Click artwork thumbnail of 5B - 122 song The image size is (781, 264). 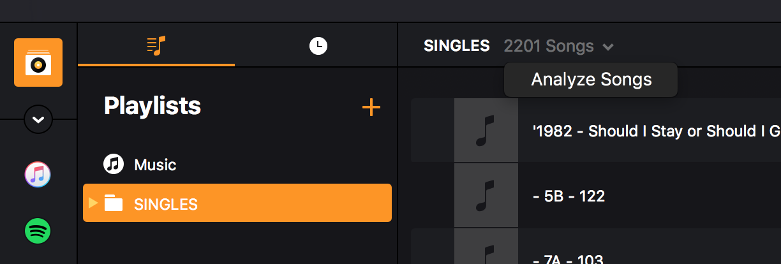click(486, 196)
